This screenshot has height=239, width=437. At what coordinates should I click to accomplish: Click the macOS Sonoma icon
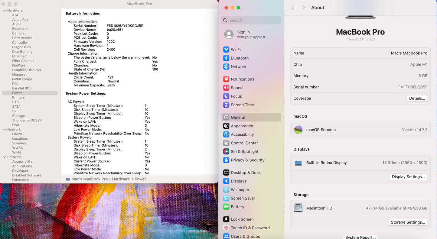(x=298, y=130)
